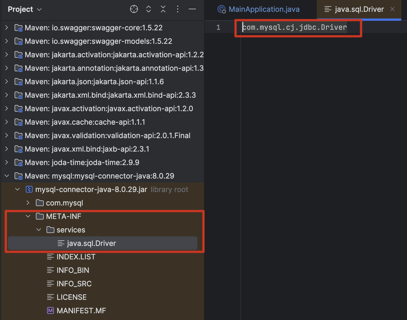Click library icon of jaxb-api:2.3.1
The height and width of the screenshot is (320, 407).
[18, 149]
